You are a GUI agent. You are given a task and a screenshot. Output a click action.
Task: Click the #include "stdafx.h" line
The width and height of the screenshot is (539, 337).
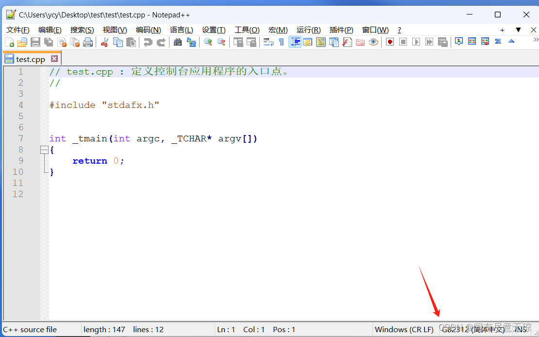pos(104,105)
